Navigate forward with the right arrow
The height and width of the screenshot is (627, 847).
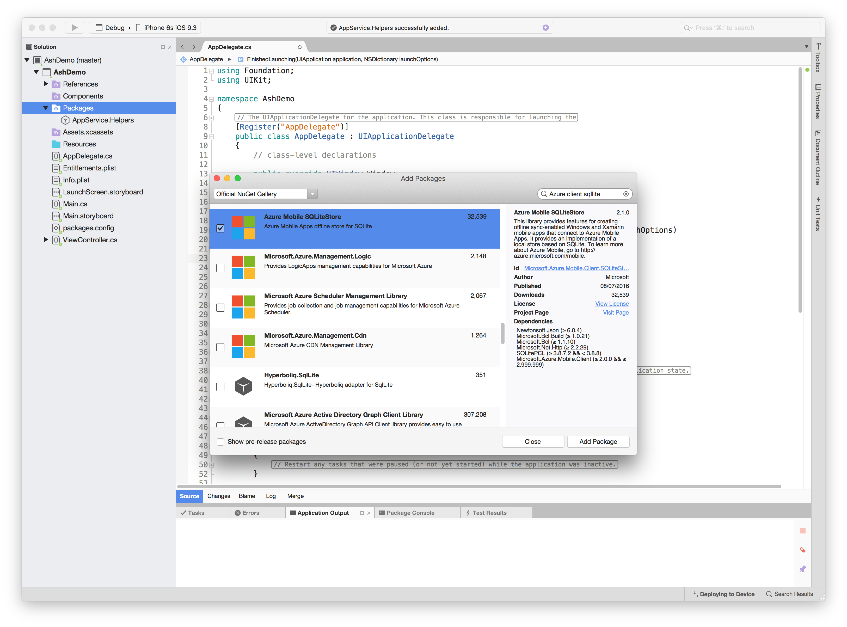[194, 47]
